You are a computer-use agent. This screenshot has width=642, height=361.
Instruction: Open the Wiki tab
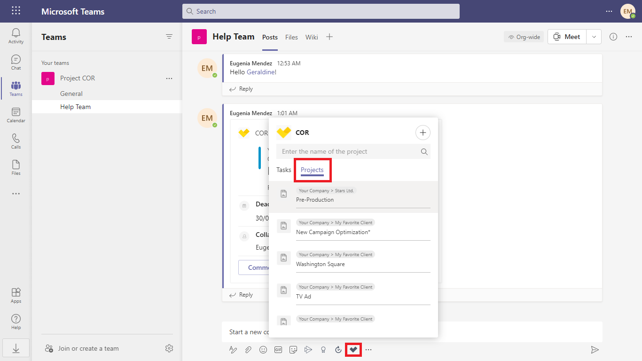(312, 37)
